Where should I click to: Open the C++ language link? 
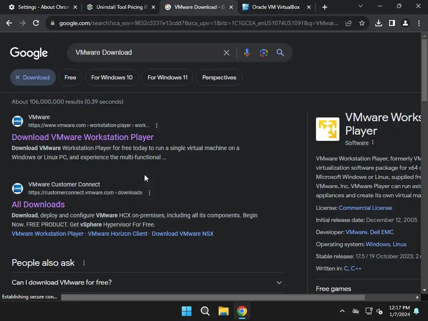pos(356,269)
